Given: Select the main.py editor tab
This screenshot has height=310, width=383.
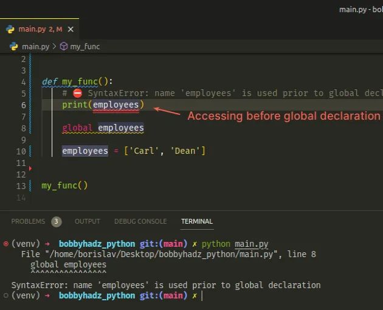Looking at the screenshot, I should (x=40, y=29).
